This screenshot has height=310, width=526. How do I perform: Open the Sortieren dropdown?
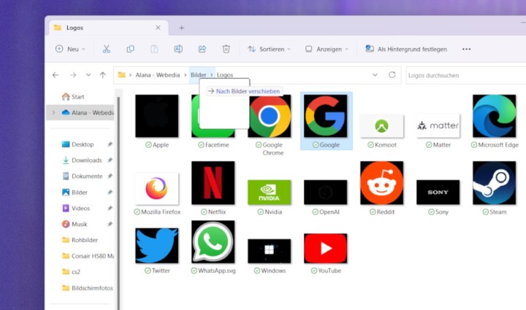click(269, 49)
